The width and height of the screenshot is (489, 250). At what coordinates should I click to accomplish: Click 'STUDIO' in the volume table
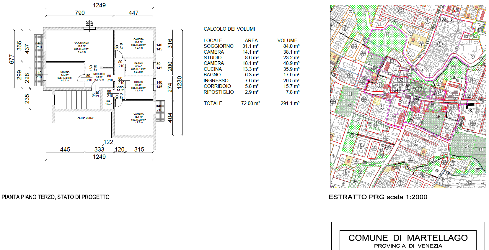[x=212, y=57]
